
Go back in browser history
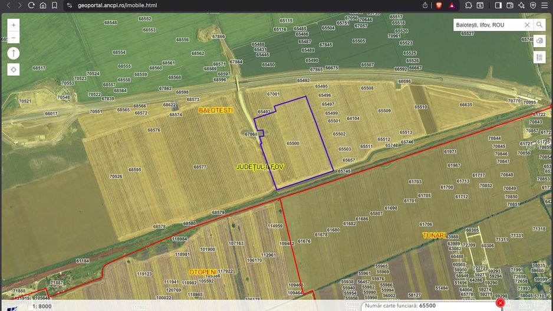[x=8, y=5]
